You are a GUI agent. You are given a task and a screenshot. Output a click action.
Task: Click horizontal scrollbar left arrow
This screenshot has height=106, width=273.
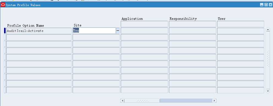click(x=122, y=100)
